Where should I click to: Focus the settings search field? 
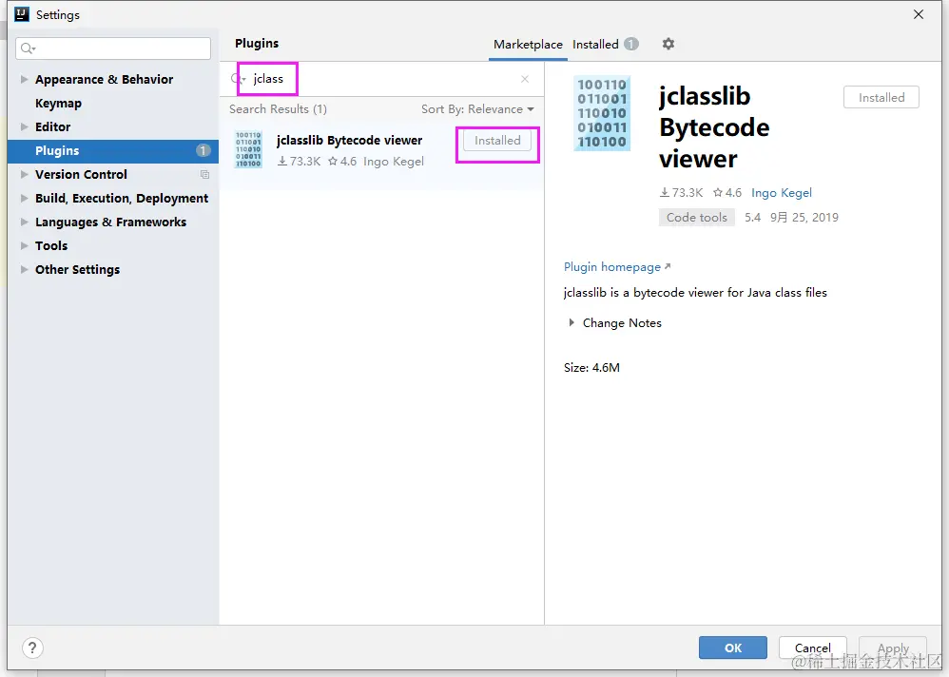point(113,48)
